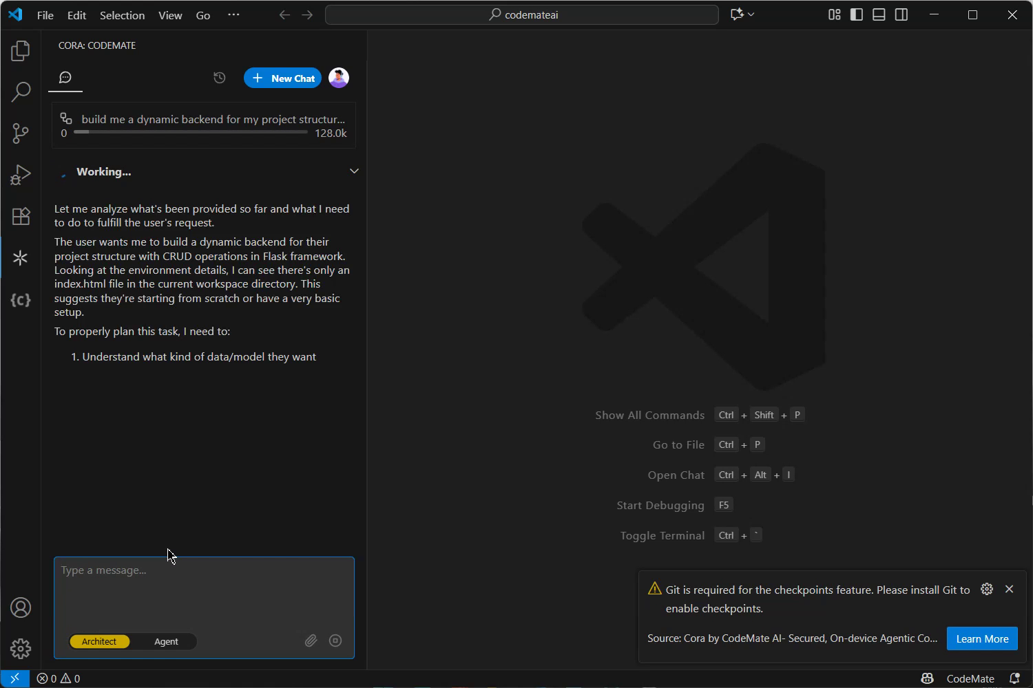Click 'Toggle Terminal' shortcut text

pyautogui.click(x=662, y=536)
